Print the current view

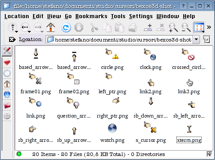133,27
